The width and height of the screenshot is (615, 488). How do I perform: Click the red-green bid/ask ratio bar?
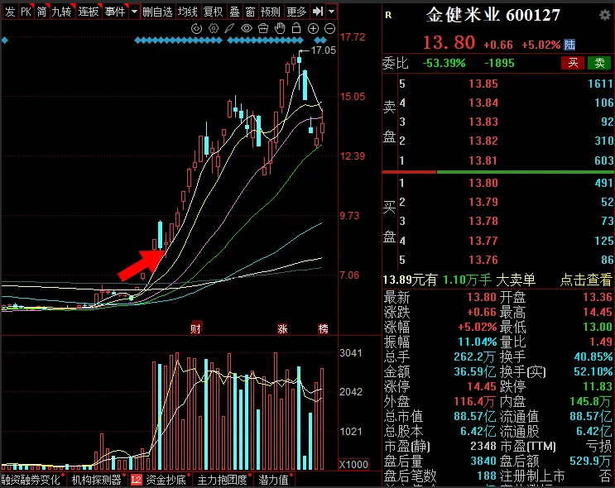point(498,172)
